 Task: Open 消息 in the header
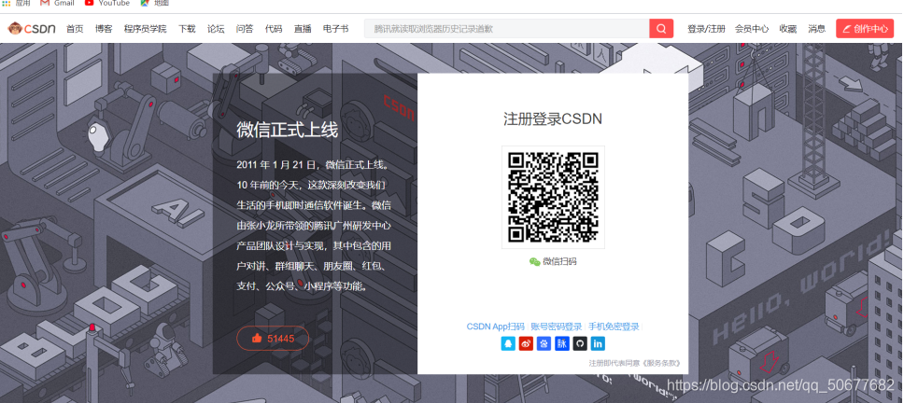click(817, 29)
